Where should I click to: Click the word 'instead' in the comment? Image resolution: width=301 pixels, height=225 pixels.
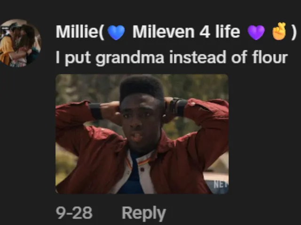(198, 57)
